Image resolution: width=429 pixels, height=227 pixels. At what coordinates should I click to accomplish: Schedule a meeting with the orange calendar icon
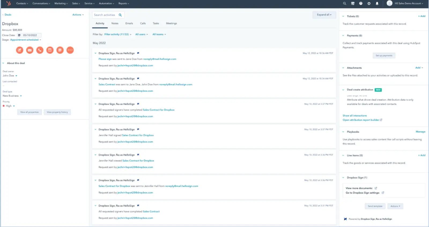60,50
